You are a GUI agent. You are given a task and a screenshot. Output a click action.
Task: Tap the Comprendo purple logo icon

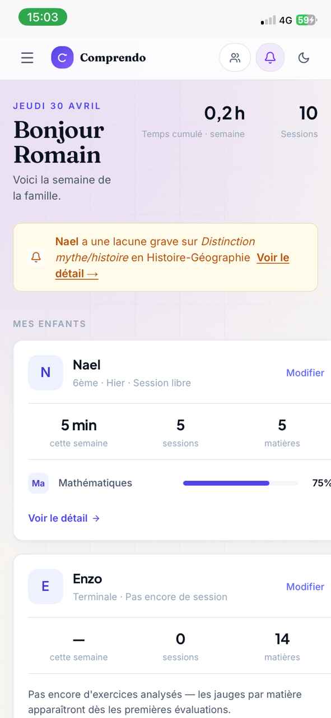click(62, 57)
